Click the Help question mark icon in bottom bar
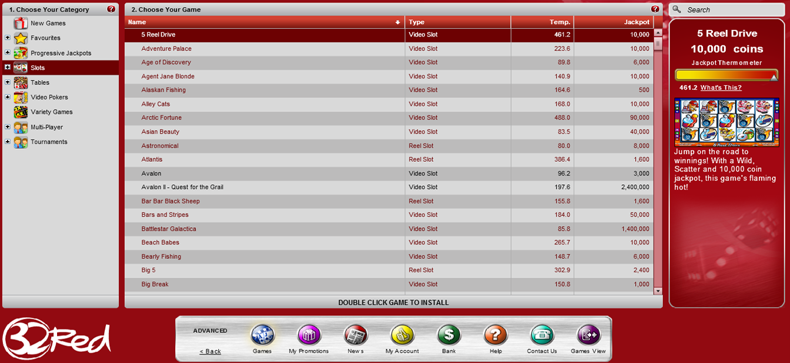The width and height of the screenshot is (790, 363). [495, 335]
